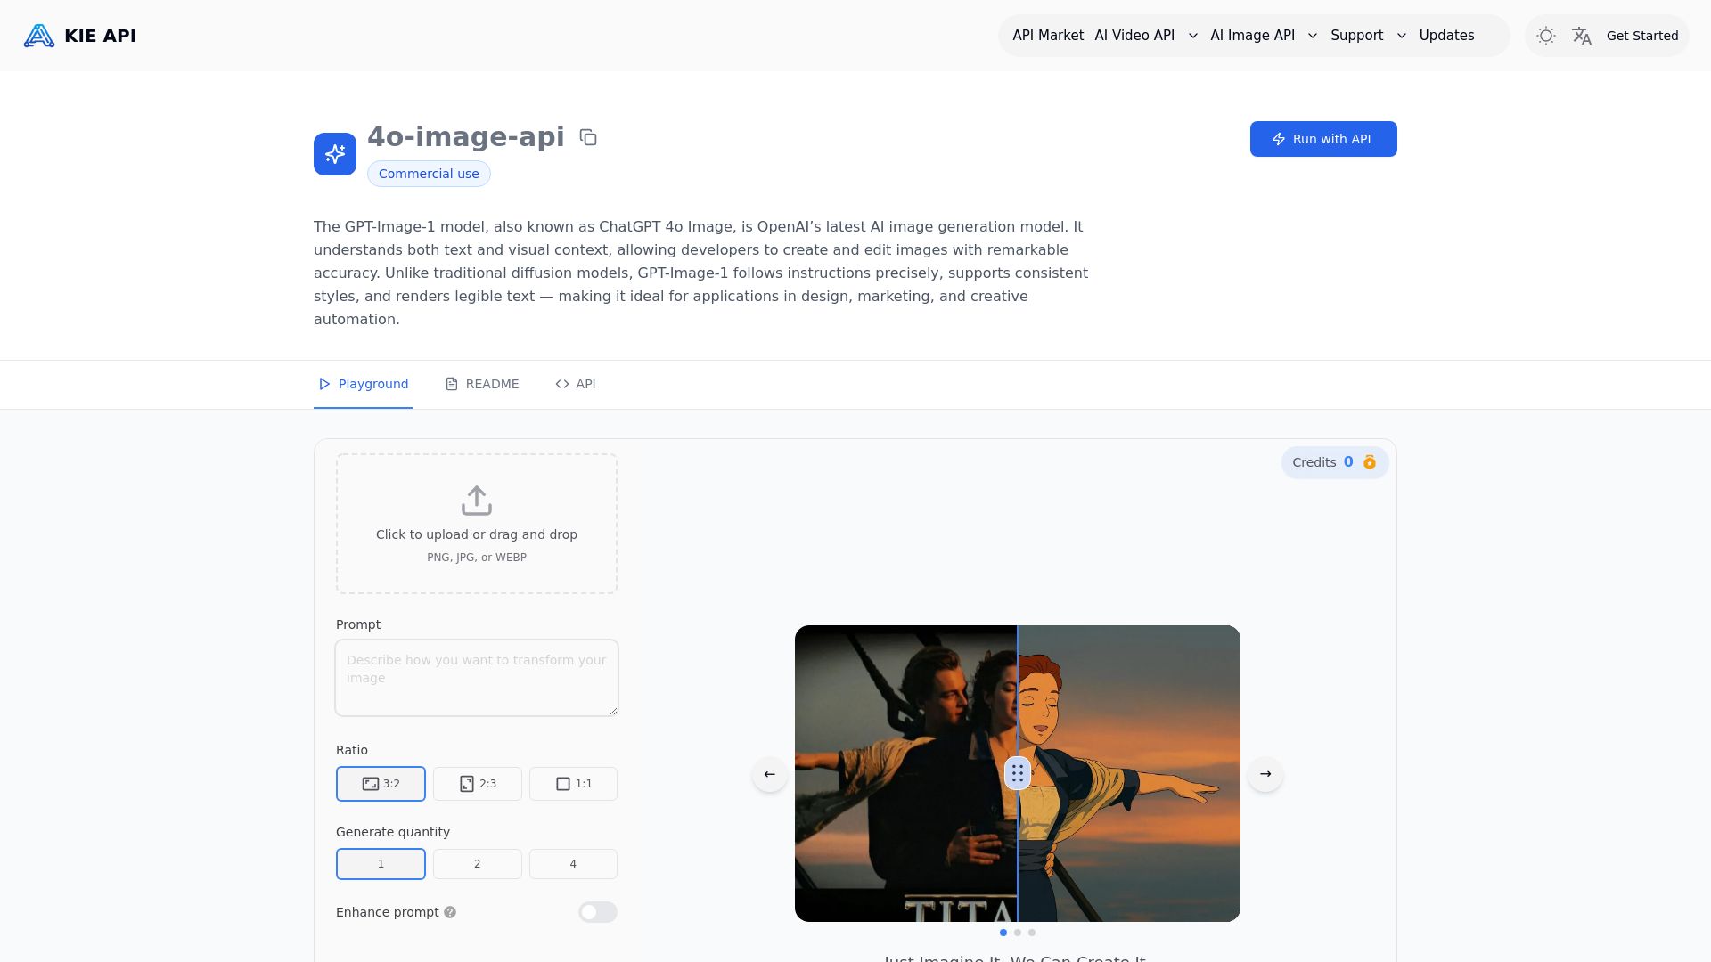Enable the Enhance prompt toggle
This screenshot has width=1711, height=962.
(x=597, y=912)
